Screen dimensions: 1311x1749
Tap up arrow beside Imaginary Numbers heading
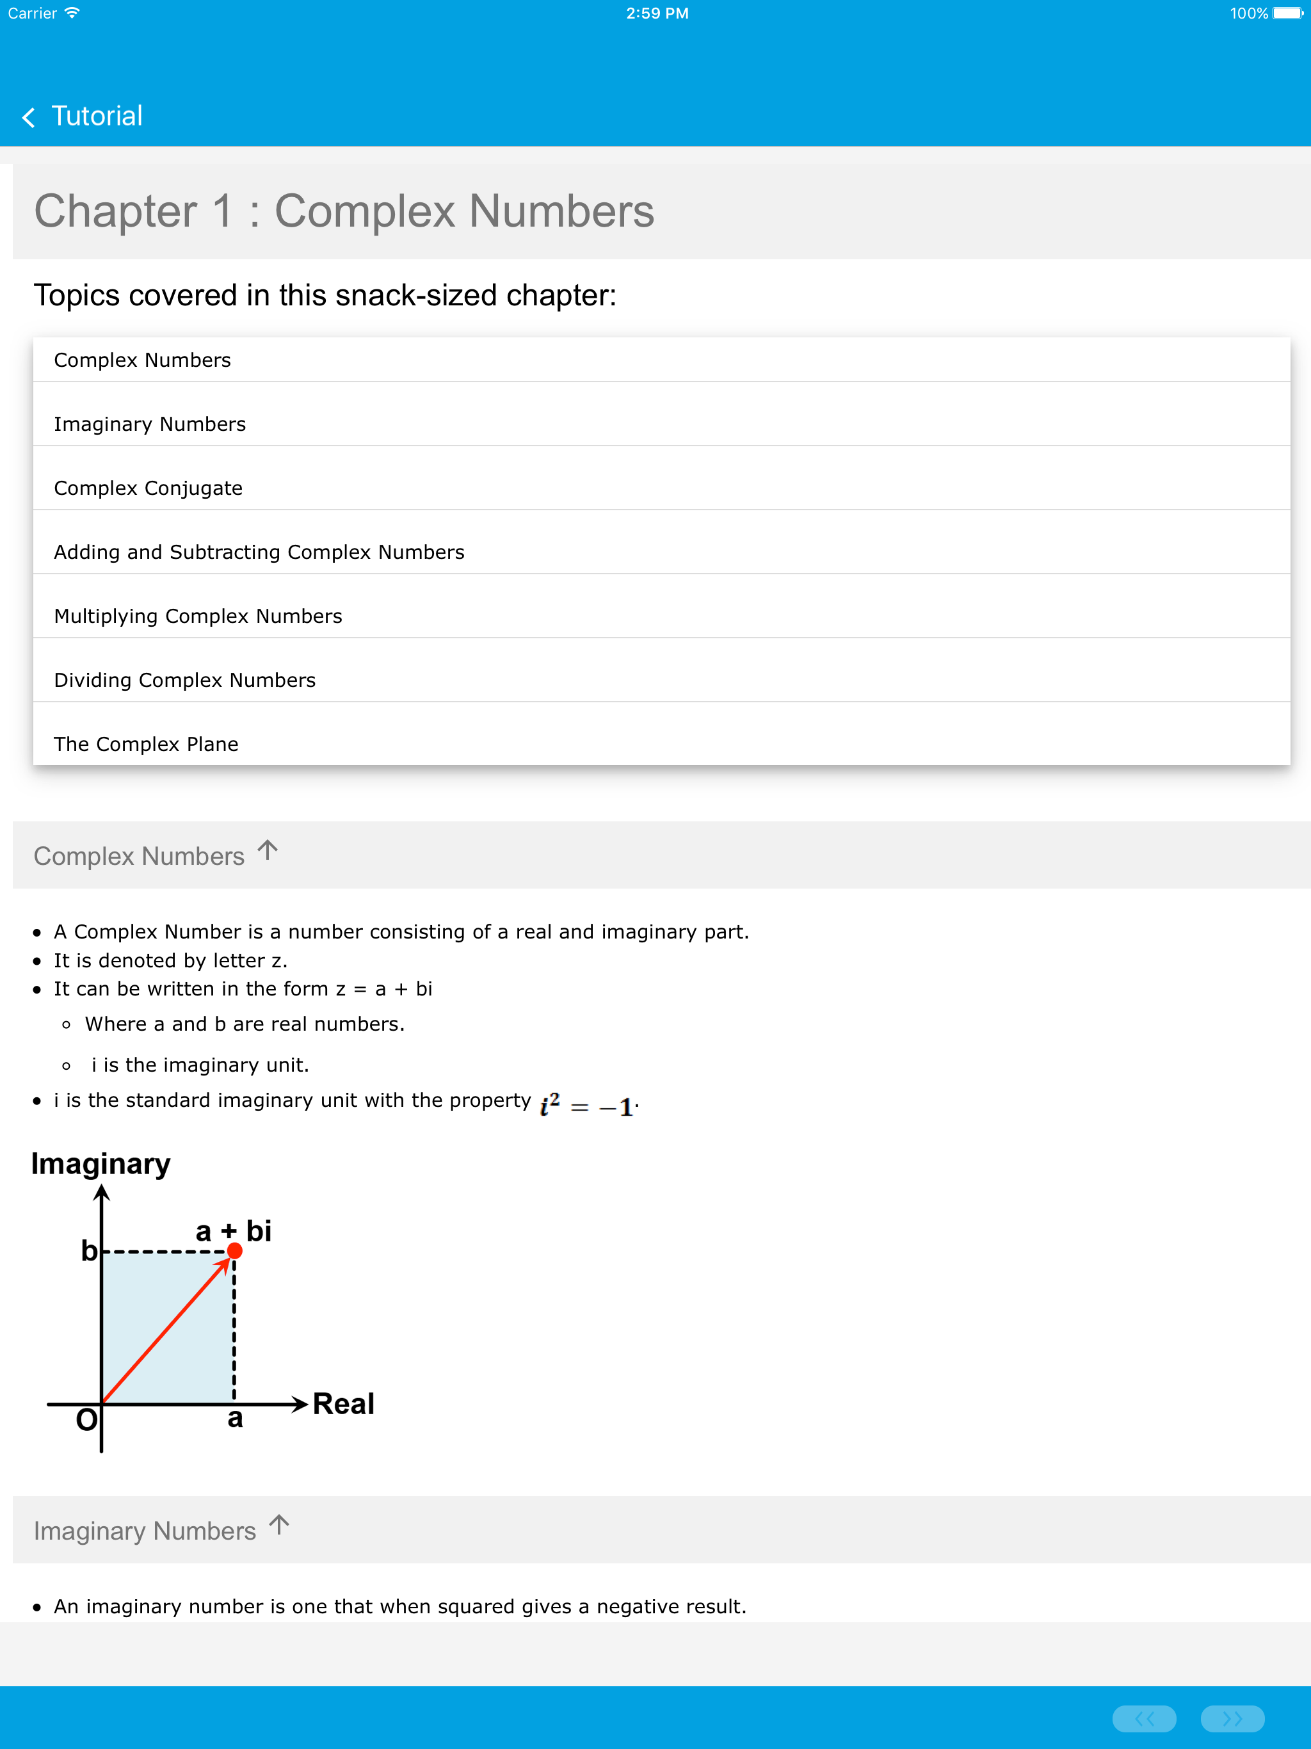pos(279,1524)
